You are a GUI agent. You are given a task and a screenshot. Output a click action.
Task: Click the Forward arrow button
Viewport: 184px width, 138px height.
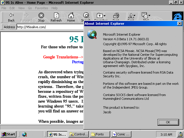click(x=26, y=17)
